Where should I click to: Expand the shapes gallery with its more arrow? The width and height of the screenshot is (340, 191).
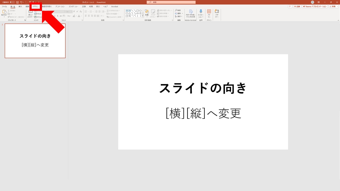pos(143,16)
